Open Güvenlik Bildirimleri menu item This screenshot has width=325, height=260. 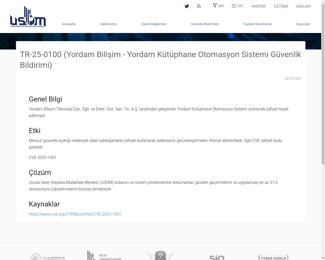point(205,24)
